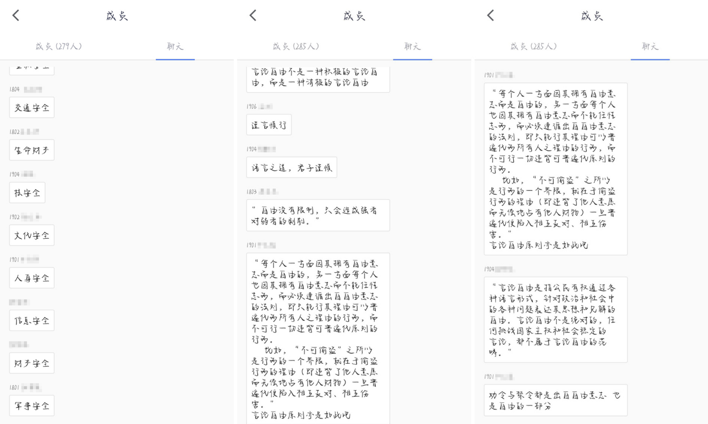Tap the back arrow in the middle panel
Image resolution: width=708 pixels, height=424 pixels.
[x=253, y=16]
